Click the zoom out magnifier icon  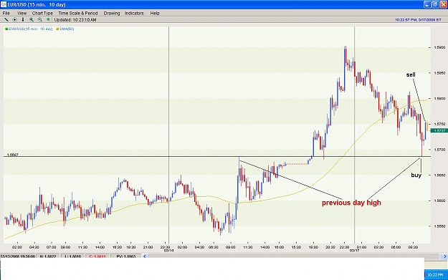tap(40, 20)
